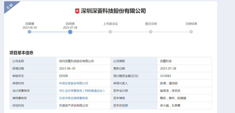
Task: Click the 已问询 review status table cell
Action: pyautogui.click(x=83, y=76)
